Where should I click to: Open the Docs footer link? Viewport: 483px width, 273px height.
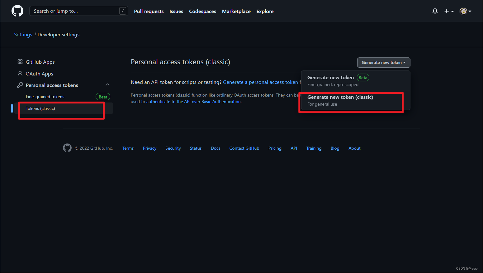215,148
